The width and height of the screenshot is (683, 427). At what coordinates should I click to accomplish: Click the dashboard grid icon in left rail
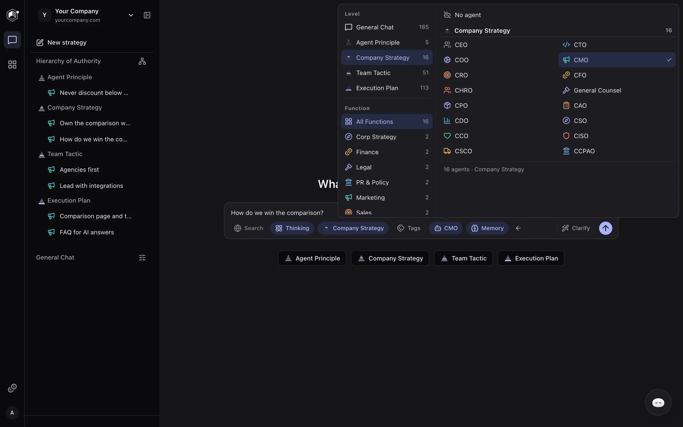[12, 65]
